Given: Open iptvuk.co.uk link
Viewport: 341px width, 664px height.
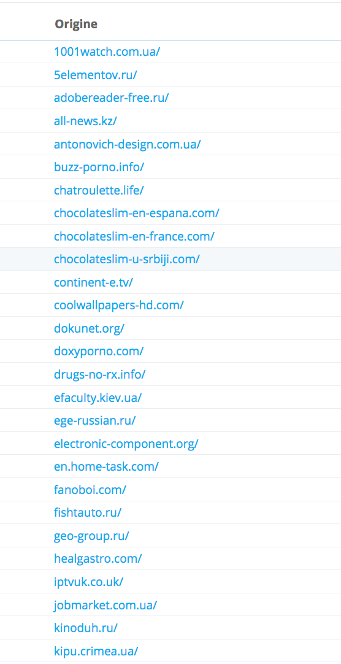Looking at the screenshot, I should tap(89, 582).
